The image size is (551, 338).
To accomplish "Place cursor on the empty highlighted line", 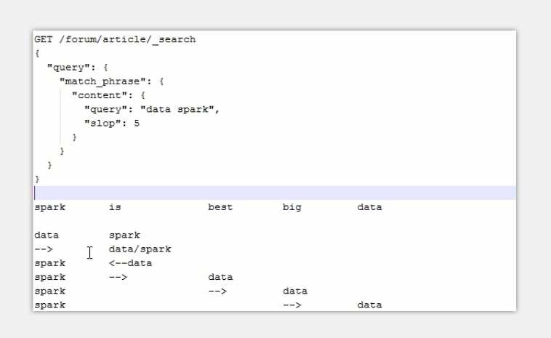I will (275, 193).
